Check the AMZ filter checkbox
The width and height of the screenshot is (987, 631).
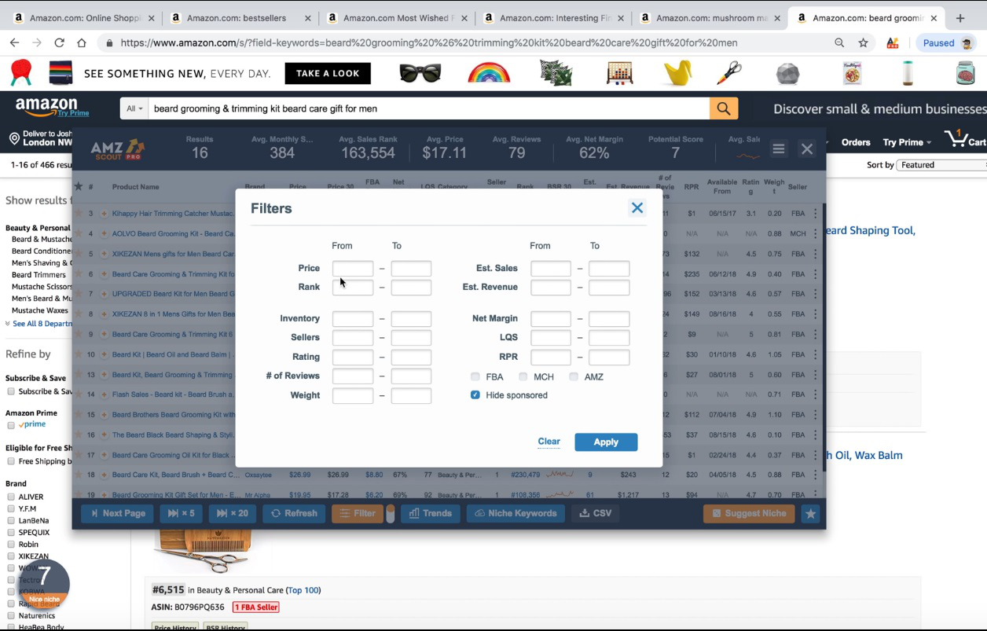[574, 376]
